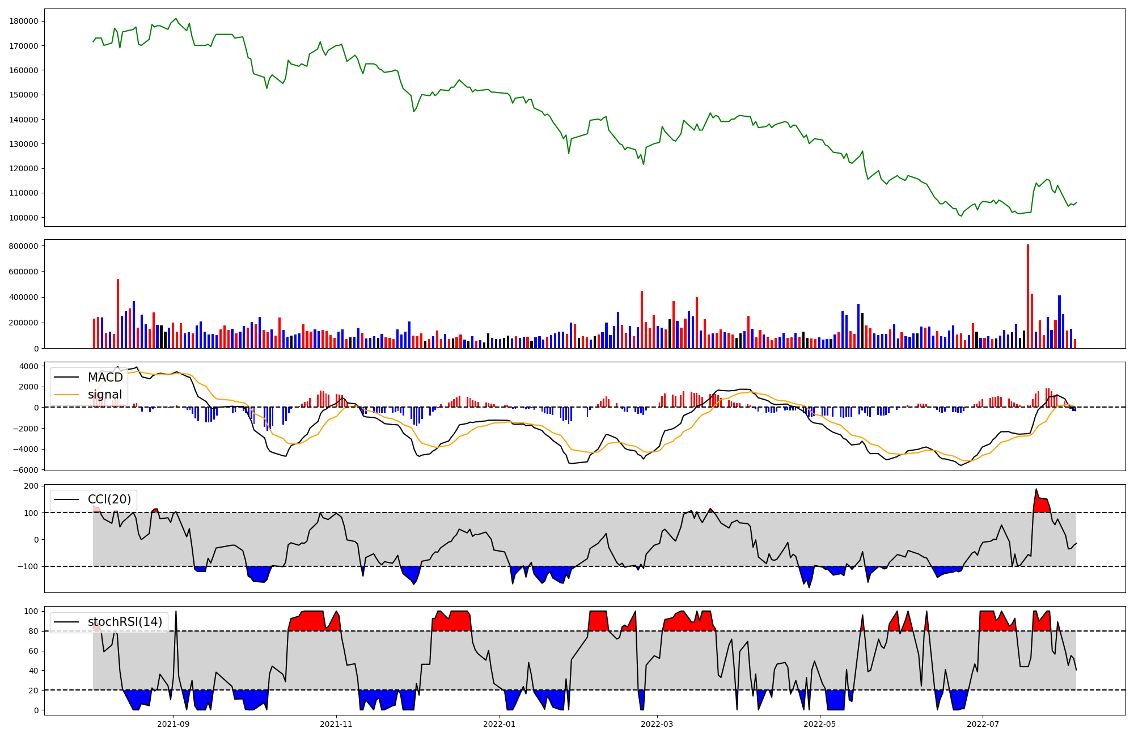
Task: Click the 100000 price axis tick label
Action: (24, 218)
